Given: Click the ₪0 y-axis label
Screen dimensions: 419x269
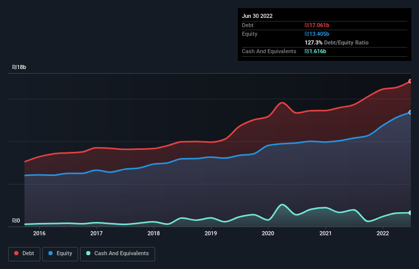Looking at the screenshot, I should (16, 220).
